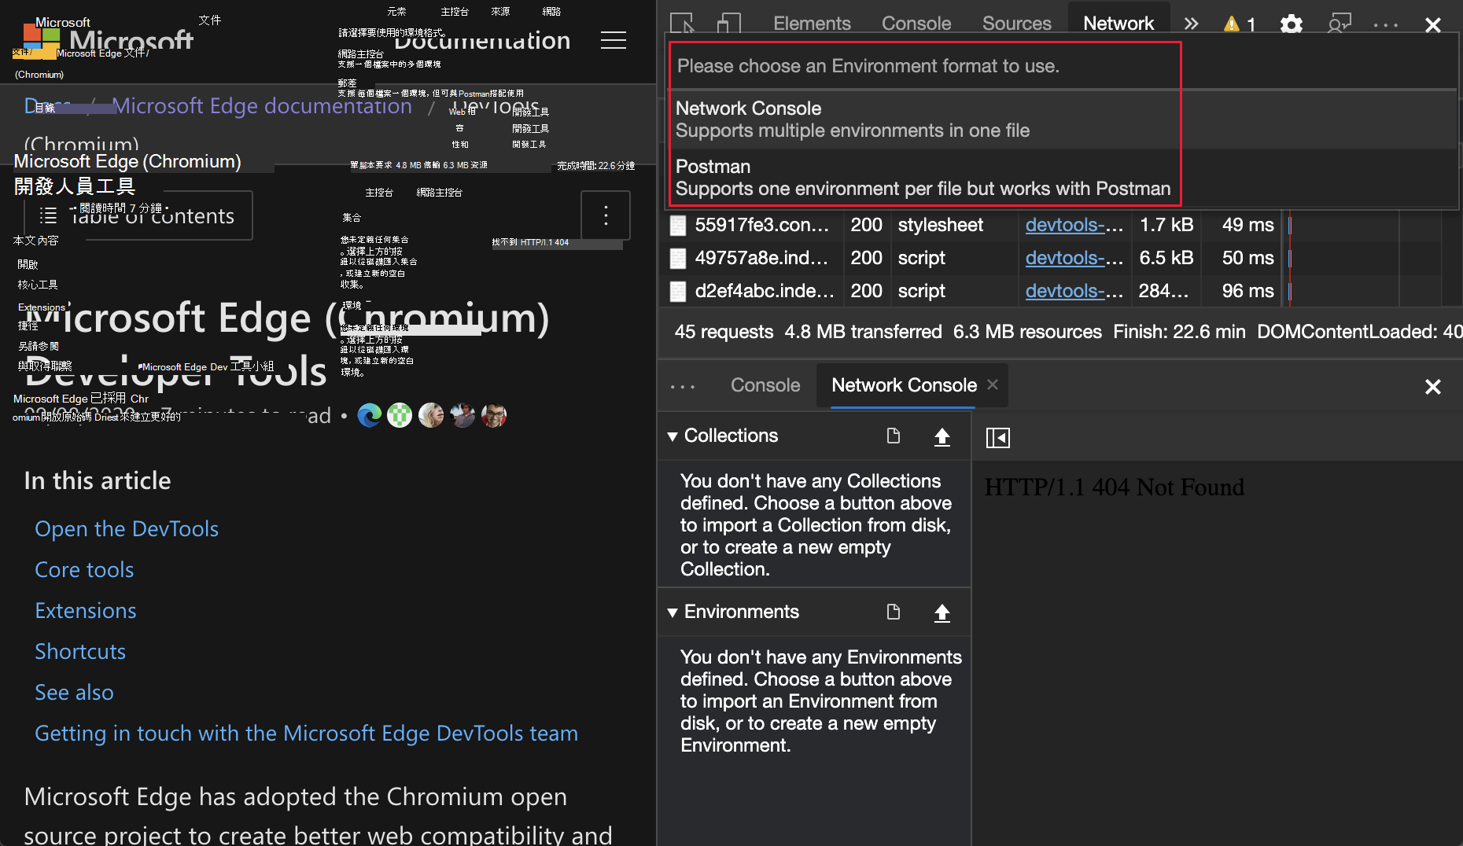This screenshot has width=1463, height=846.
Task: Open DevTools settings gear
Action: [x=1291, y=24]
